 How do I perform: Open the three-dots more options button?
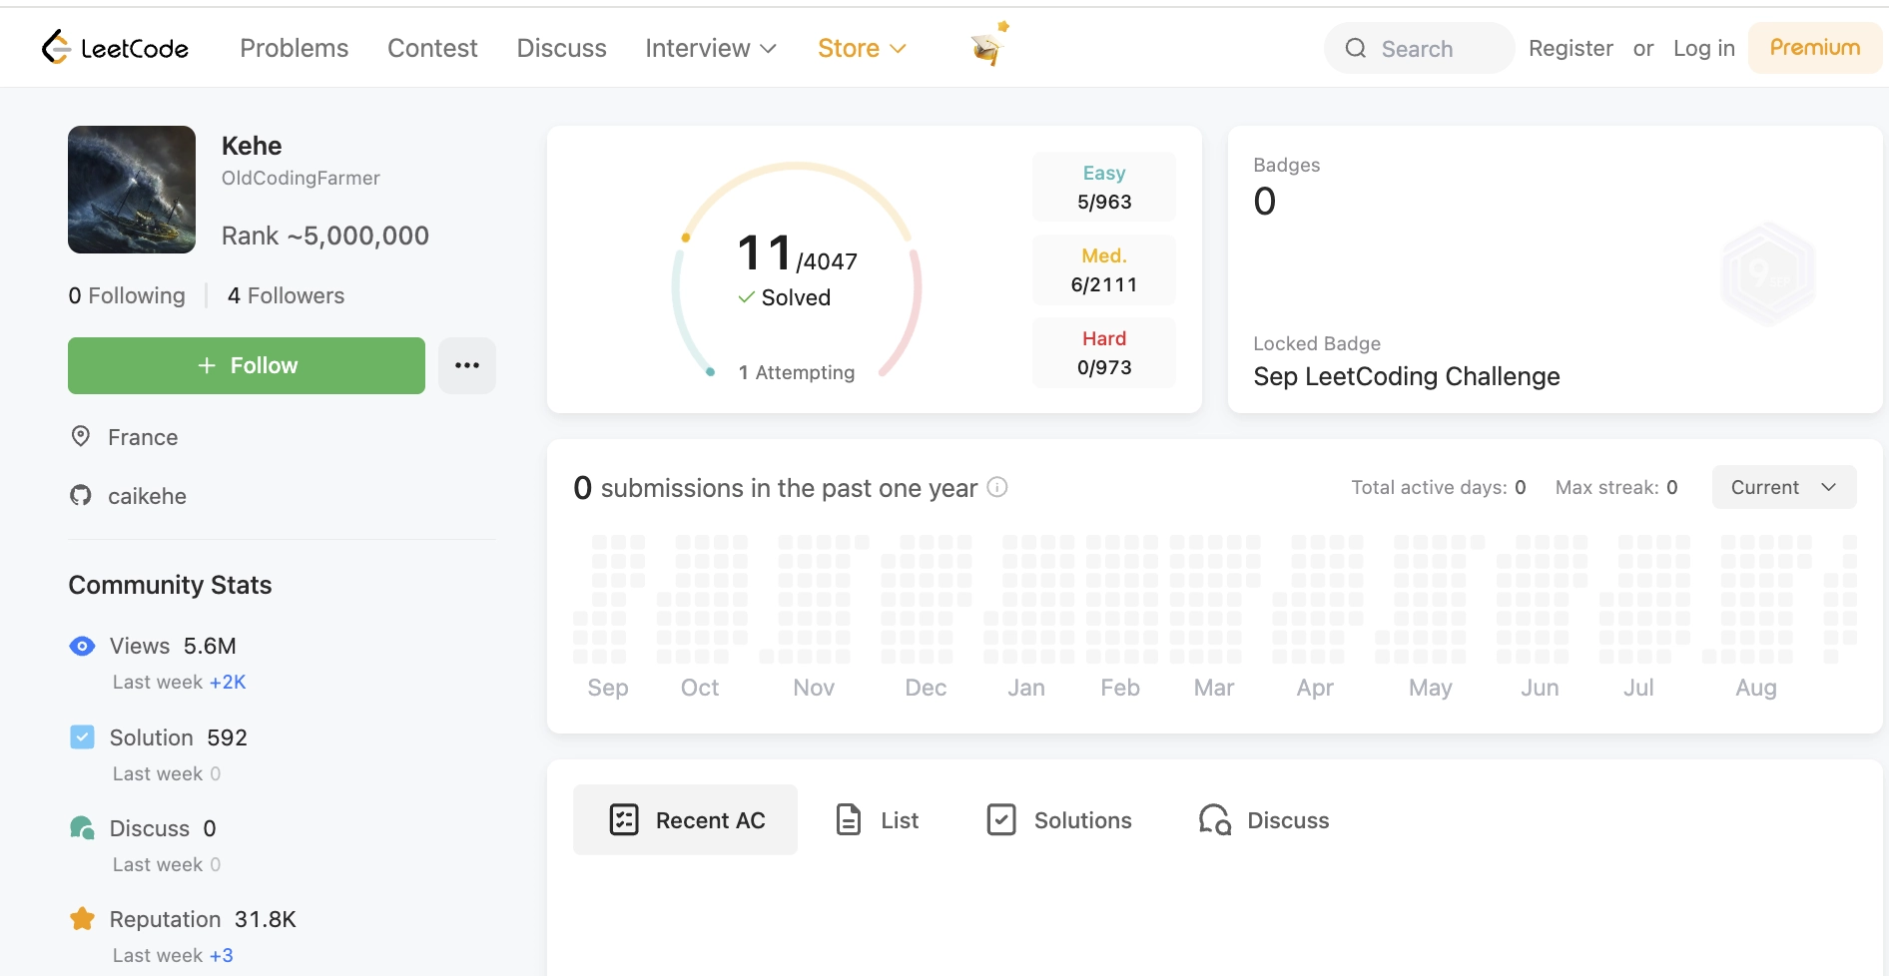pos(467,365)
